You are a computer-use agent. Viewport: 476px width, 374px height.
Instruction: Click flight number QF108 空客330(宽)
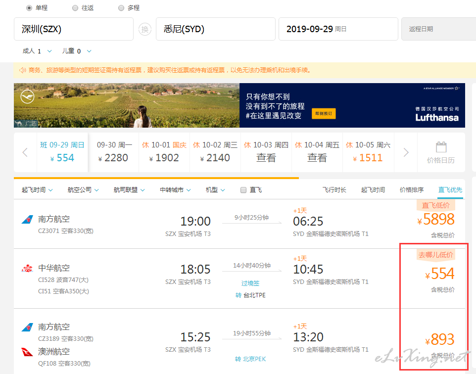click(64, 364)
